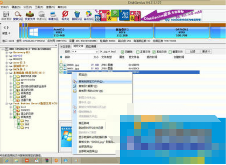This screenshot has height=165, width=226.
Task: Open the file name filter dropdown
Action: [97, 52]
